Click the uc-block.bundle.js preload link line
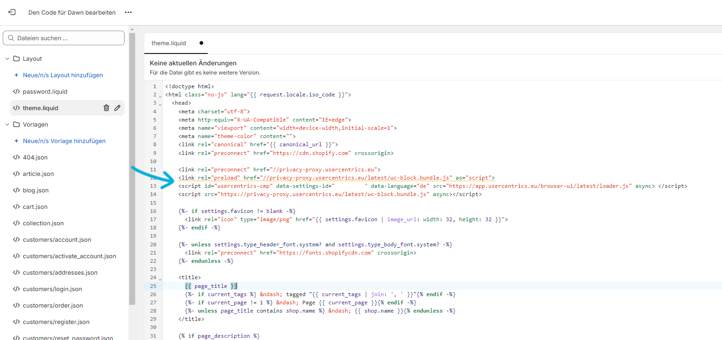 [337, 178]
